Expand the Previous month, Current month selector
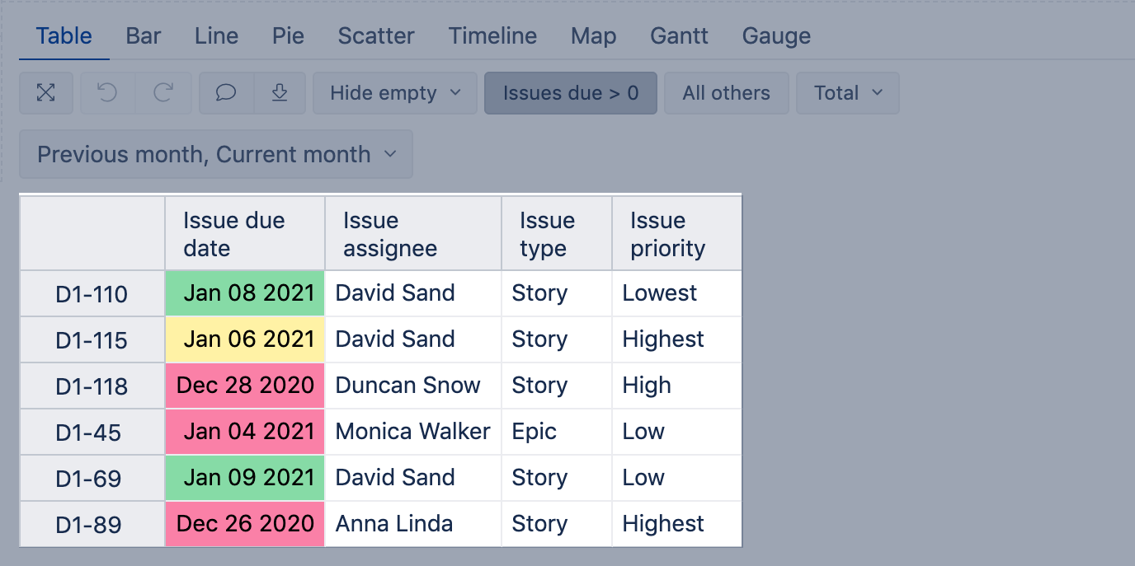 216,154
